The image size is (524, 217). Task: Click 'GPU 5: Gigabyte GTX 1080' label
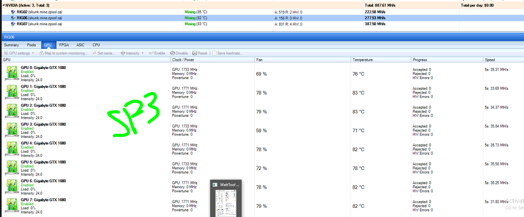43,162
